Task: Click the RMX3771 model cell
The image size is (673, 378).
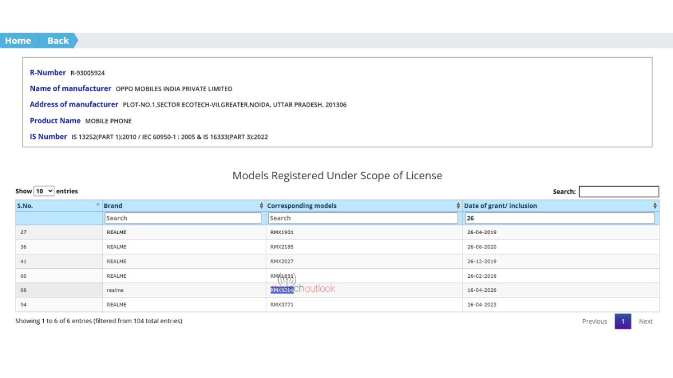Action: 282,305
